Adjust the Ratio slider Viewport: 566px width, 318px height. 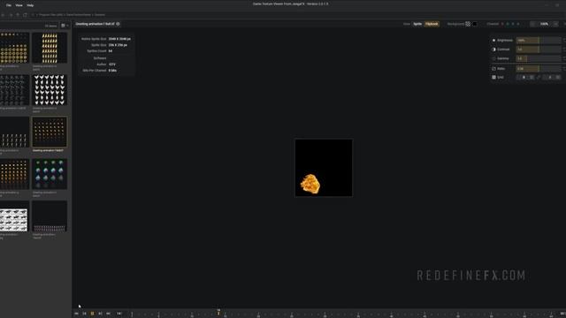point(539,69)
